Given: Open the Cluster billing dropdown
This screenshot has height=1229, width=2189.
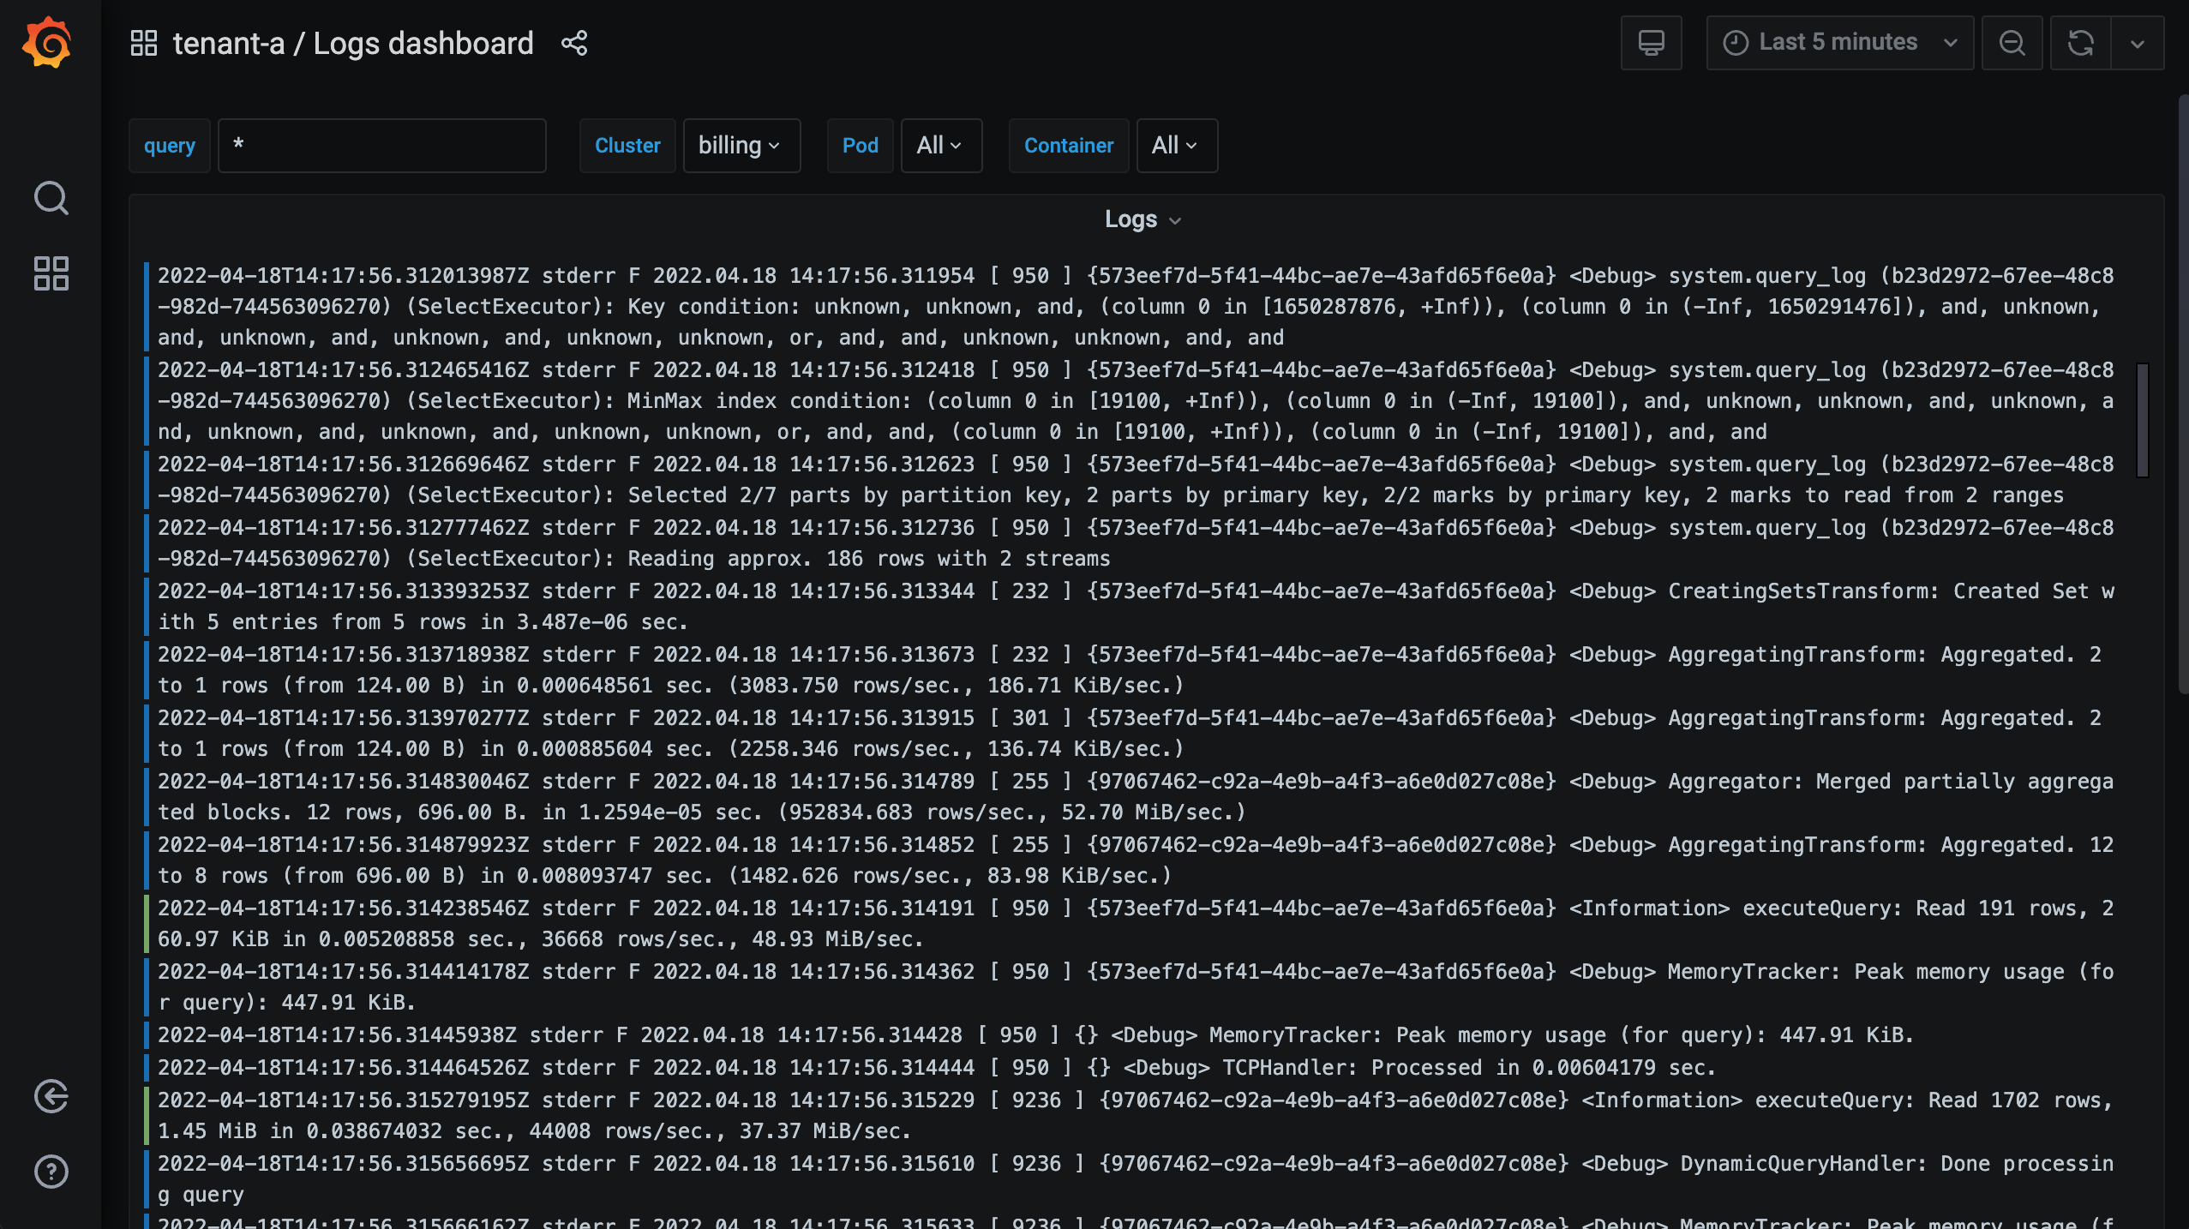Looking at the screenshot, I should click(741, 146).
